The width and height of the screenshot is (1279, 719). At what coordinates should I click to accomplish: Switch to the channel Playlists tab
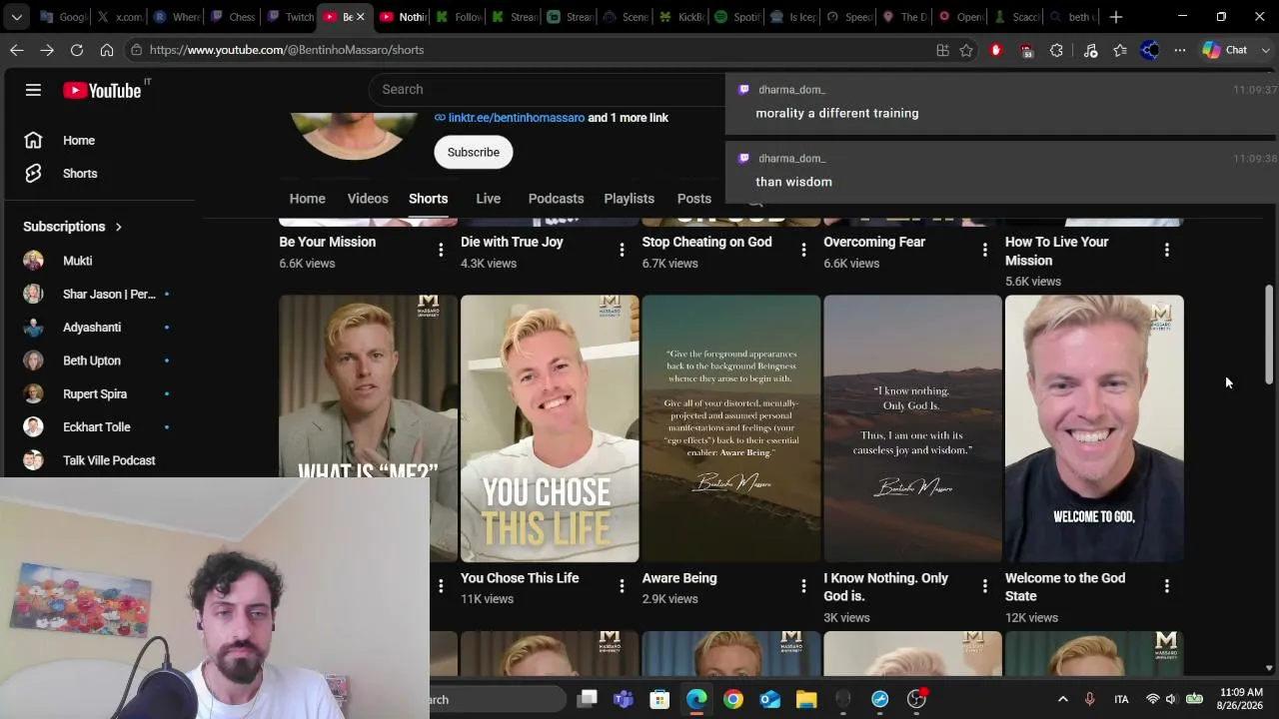(x=630, y=199)
